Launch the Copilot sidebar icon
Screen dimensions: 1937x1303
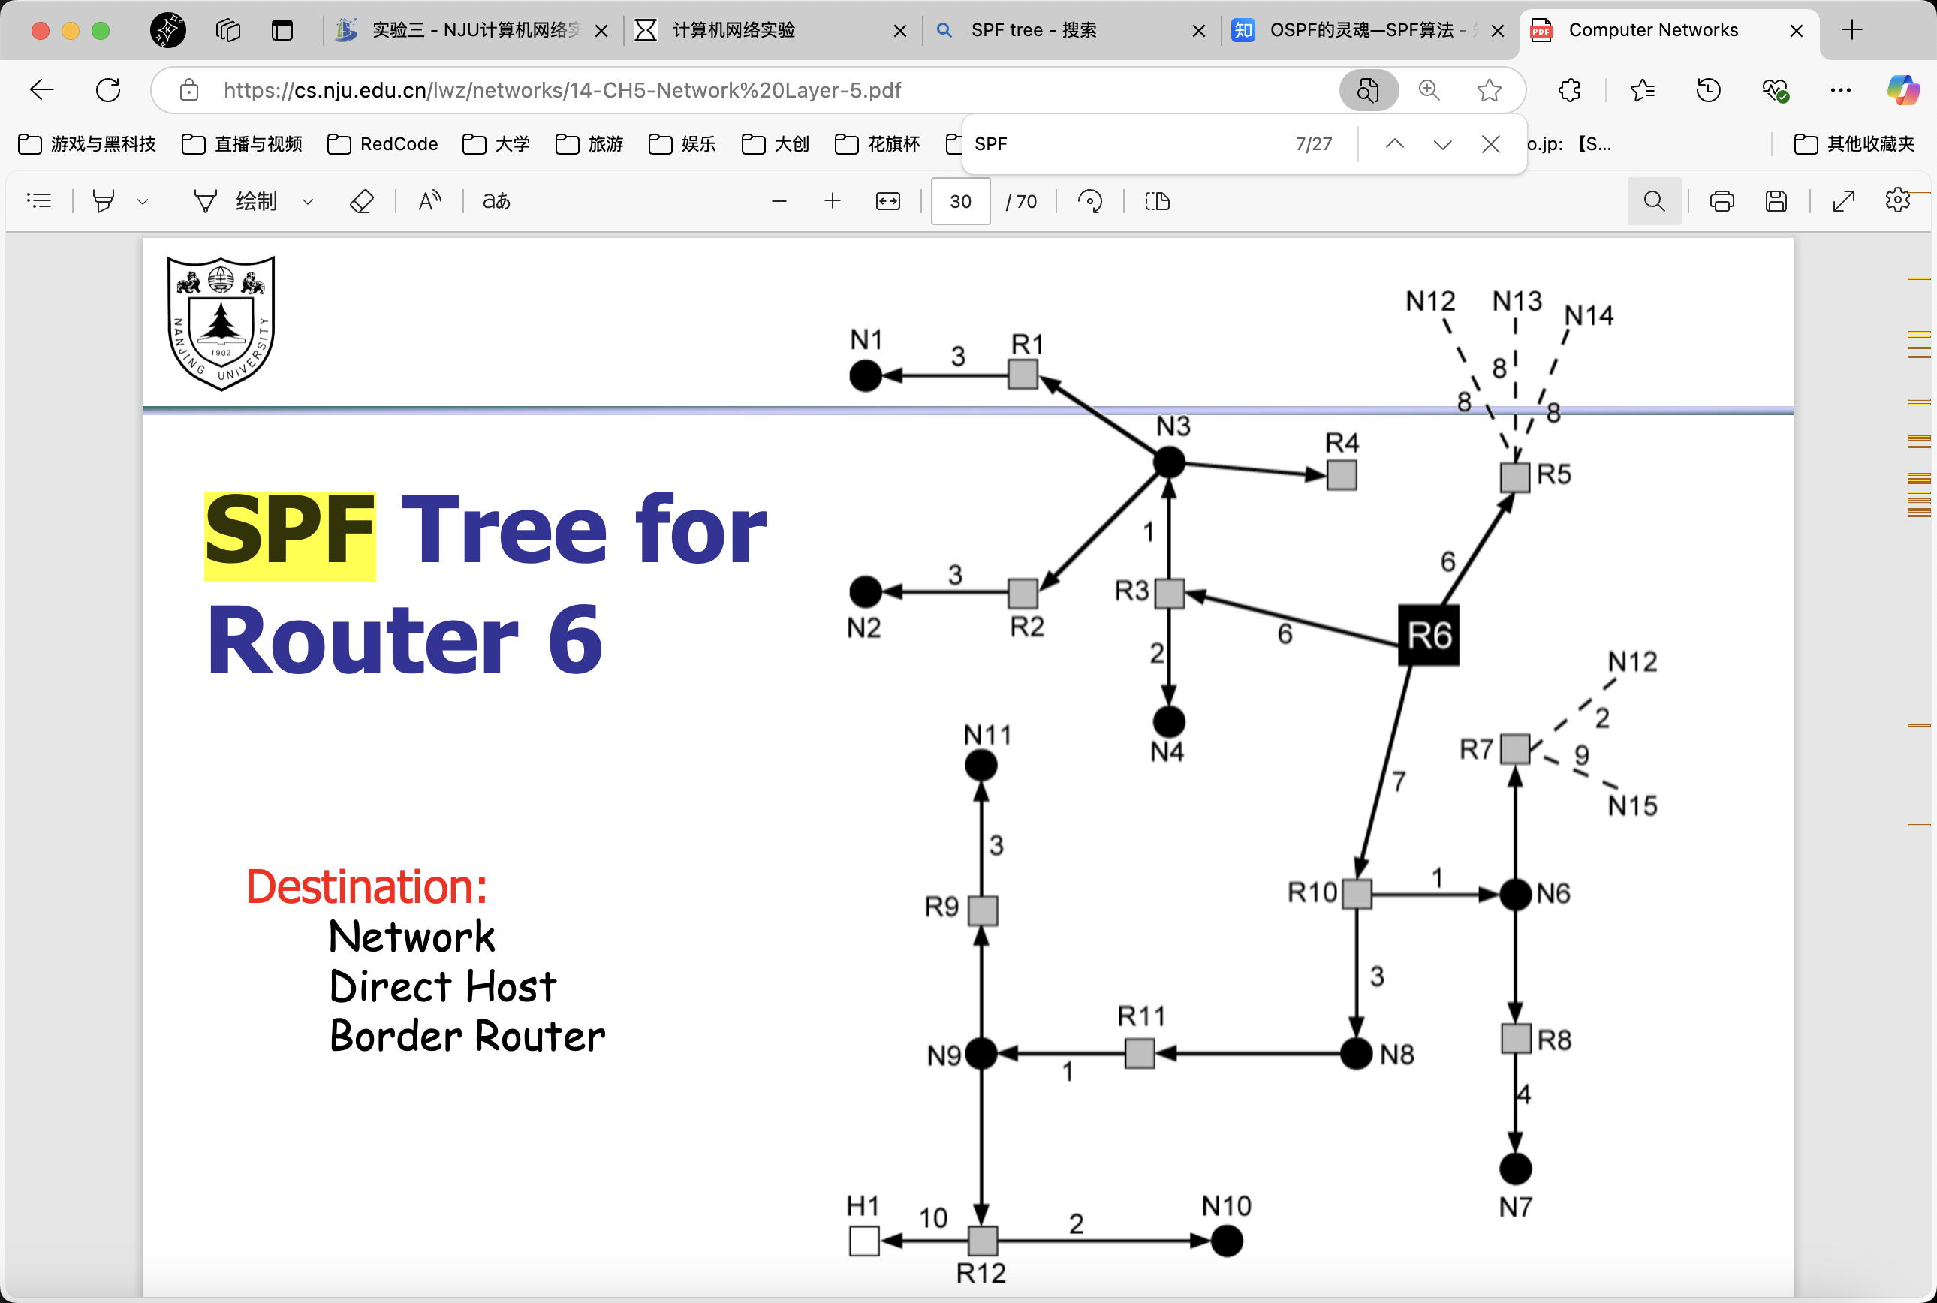point(1903,90)
